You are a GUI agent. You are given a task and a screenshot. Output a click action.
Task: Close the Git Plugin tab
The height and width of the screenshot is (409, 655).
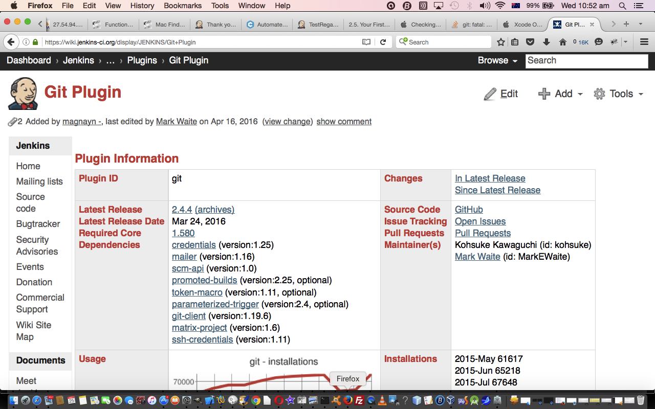[x=592, y=25]
